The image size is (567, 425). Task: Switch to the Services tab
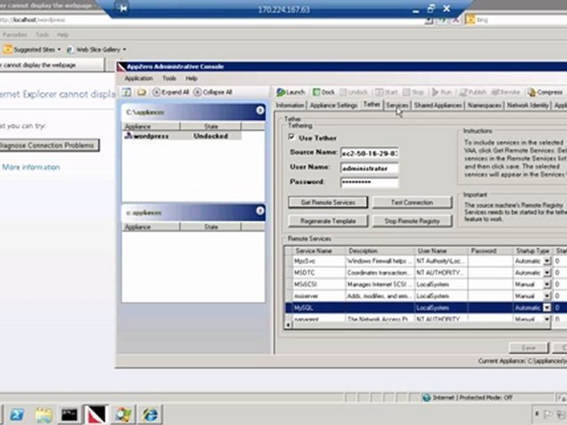(397, 106)
